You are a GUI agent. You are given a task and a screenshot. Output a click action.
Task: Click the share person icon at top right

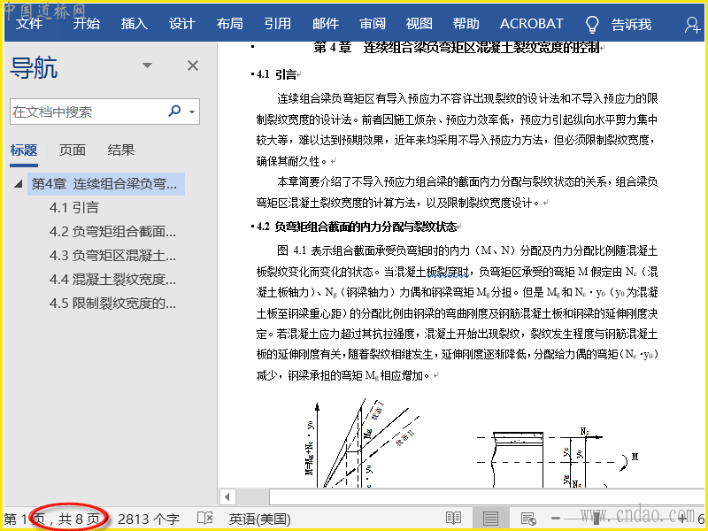[693, 25]
